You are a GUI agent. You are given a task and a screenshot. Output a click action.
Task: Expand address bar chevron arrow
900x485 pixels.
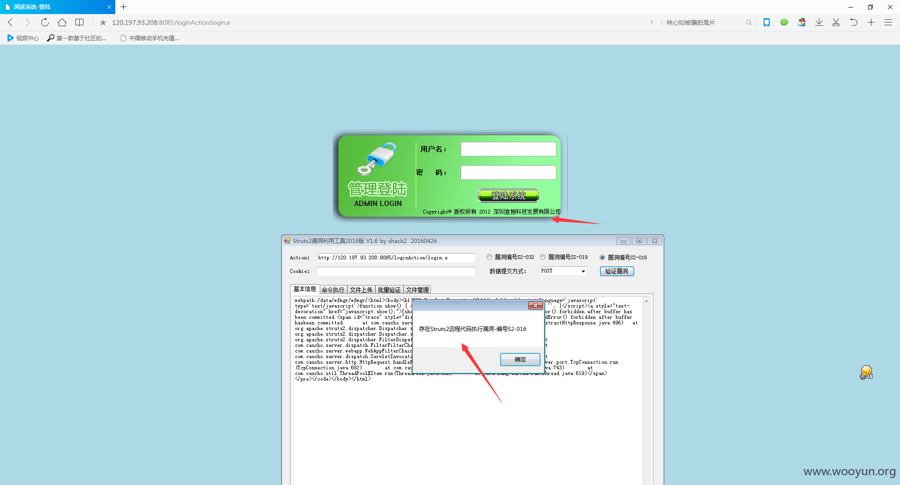coord(652,22)
